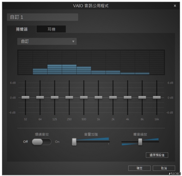
Task: Cancel with the 取消 button
Action: point(164,168)
